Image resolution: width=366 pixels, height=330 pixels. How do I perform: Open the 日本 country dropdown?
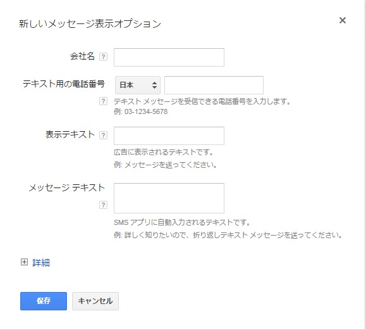[x=138, y=85]
